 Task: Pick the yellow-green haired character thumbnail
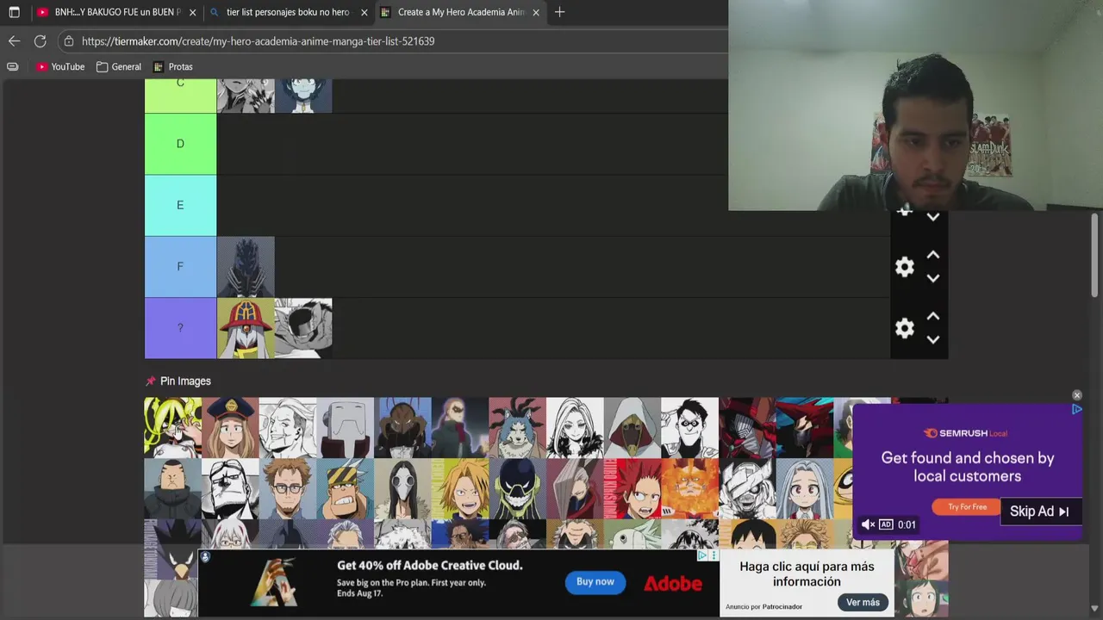172,427
